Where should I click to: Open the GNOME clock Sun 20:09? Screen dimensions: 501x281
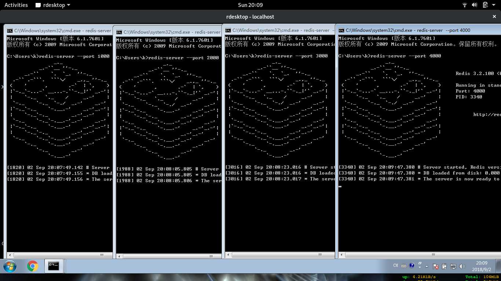250,5
